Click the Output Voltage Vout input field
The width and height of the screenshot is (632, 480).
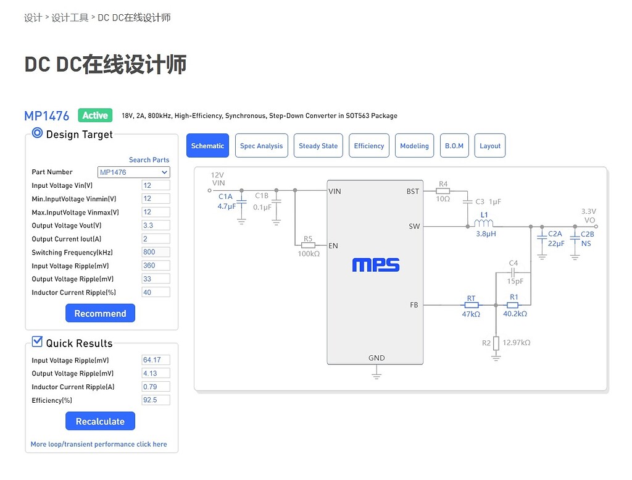(155, 225)
